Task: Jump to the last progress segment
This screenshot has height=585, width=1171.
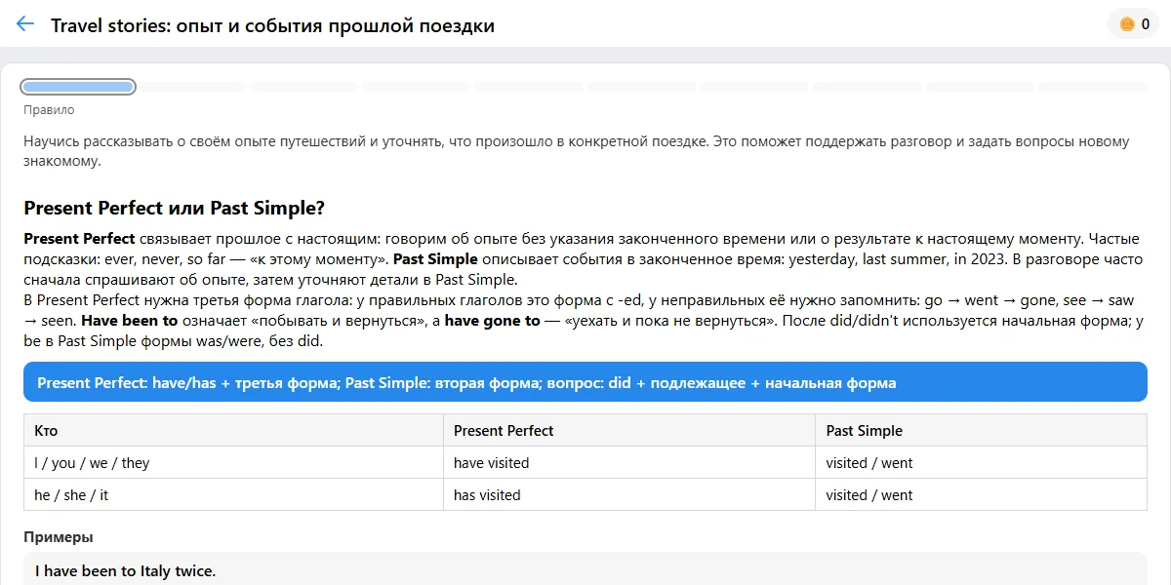Action: click(1093, 87)
